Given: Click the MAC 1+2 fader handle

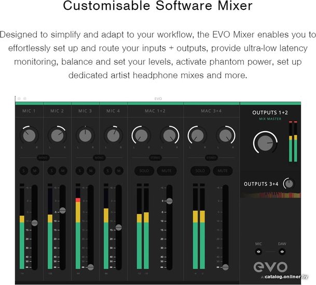Looking at the screenshot, I should click(169, 201).
